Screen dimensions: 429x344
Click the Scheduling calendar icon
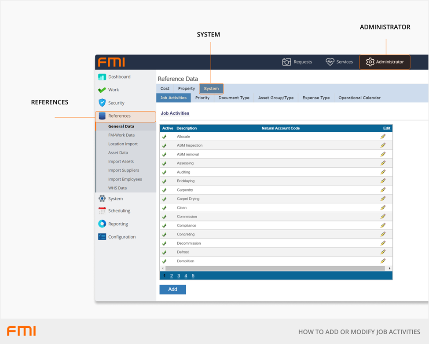tap(102, 211)
